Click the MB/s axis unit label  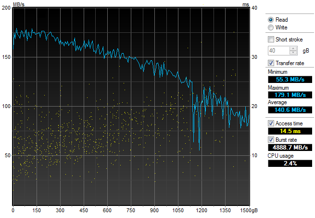[19, 4]
